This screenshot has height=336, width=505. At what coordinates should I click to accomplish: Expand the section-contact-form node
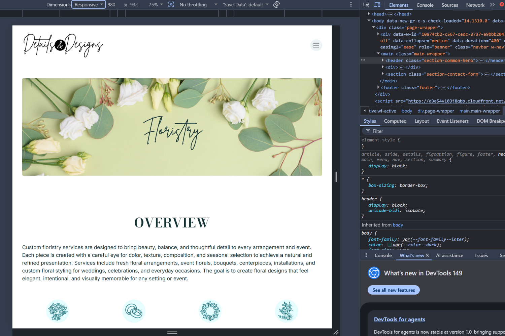click(x=383, y=74)
